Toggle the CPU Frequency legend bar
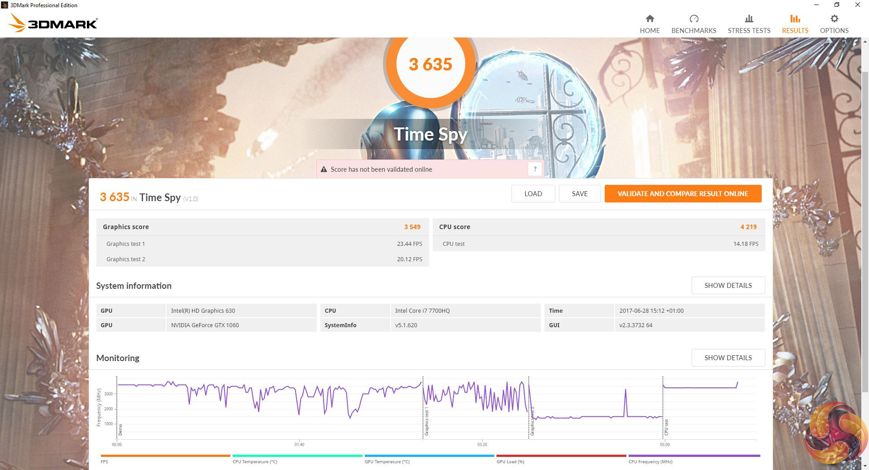The width and height of the screenshot is (869, 470). pyautogui.click(x=694, y=456)
